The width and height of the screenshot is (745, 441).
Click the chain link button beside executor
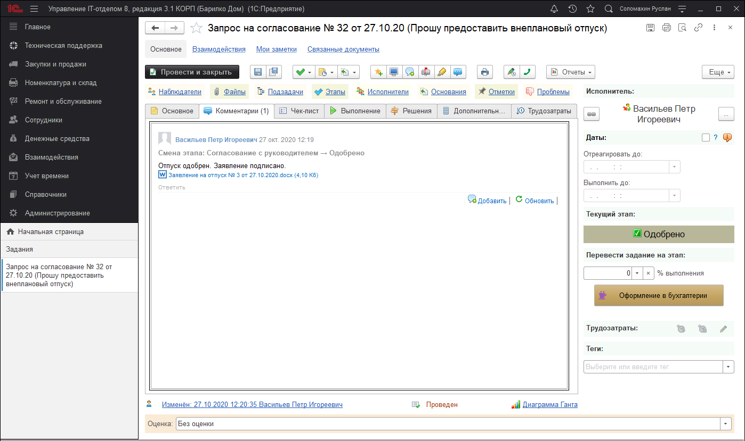[x=592, y=113]
